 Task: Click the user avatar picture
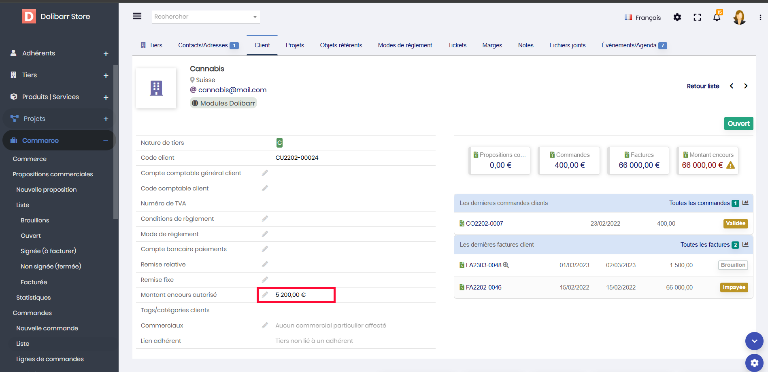(x=739, y=17)
